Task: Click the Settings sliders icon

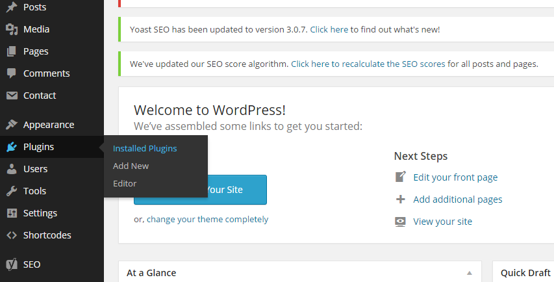Action: [11, 213]
